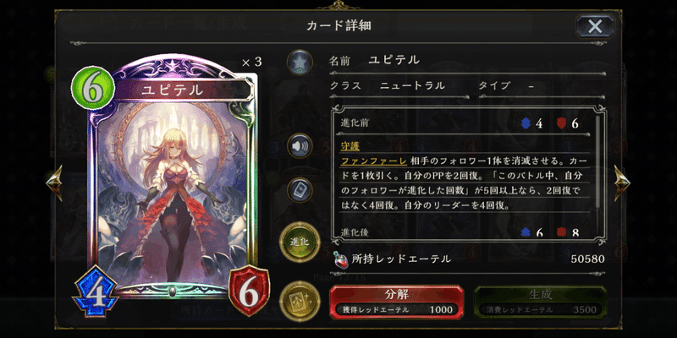Image resolution: width=677 pixels, height=338 pixels.
Task: Click the 生成 create button
Action: pyautogui.click(x=540, y=302)
